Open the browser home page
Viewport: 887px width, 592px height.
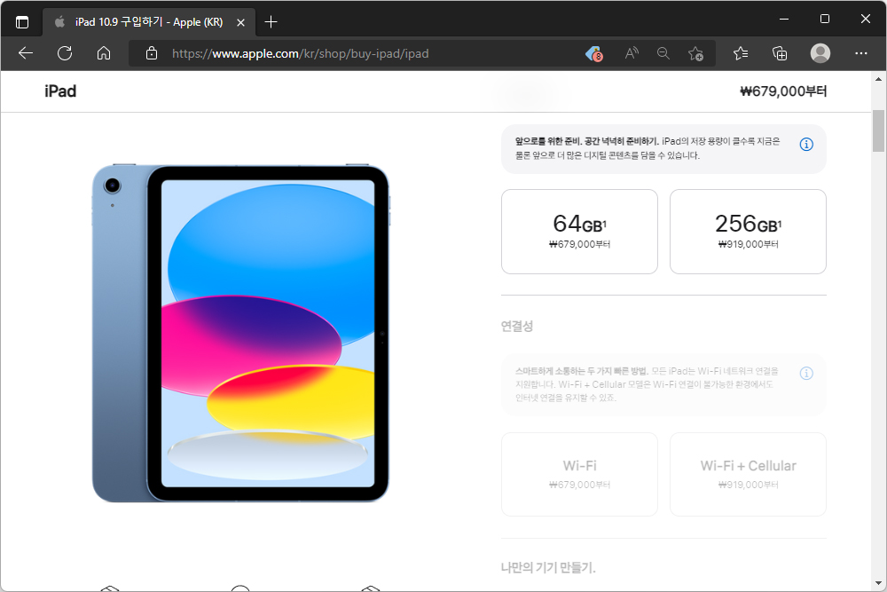click(104, 53)
